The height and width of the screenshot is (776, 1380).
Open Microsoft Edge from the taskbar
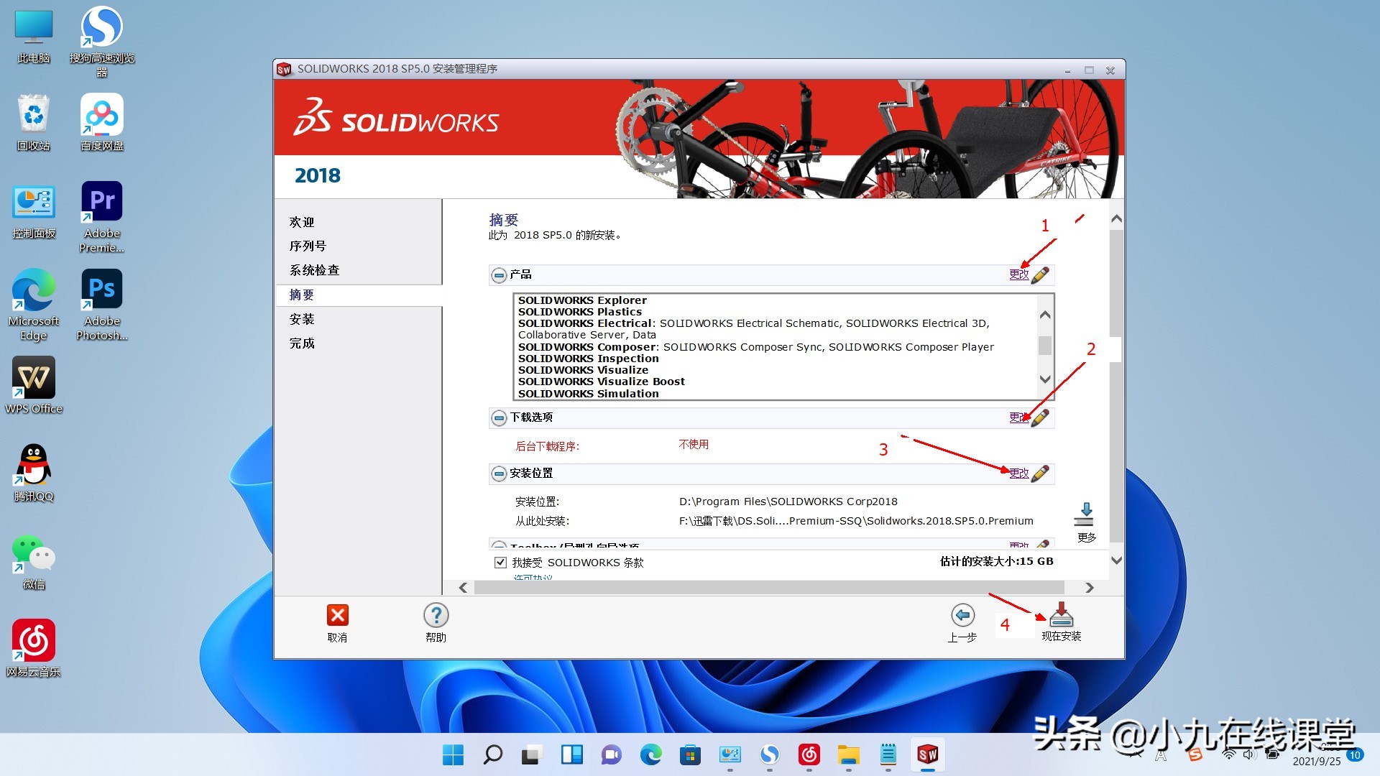pos(651,755)
